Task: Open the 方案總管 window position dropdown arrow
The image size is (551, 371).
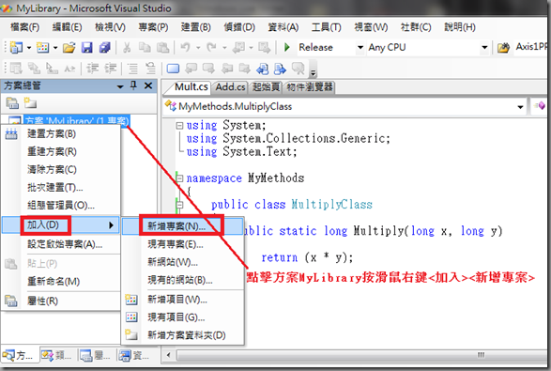Action: coord(120,86)
